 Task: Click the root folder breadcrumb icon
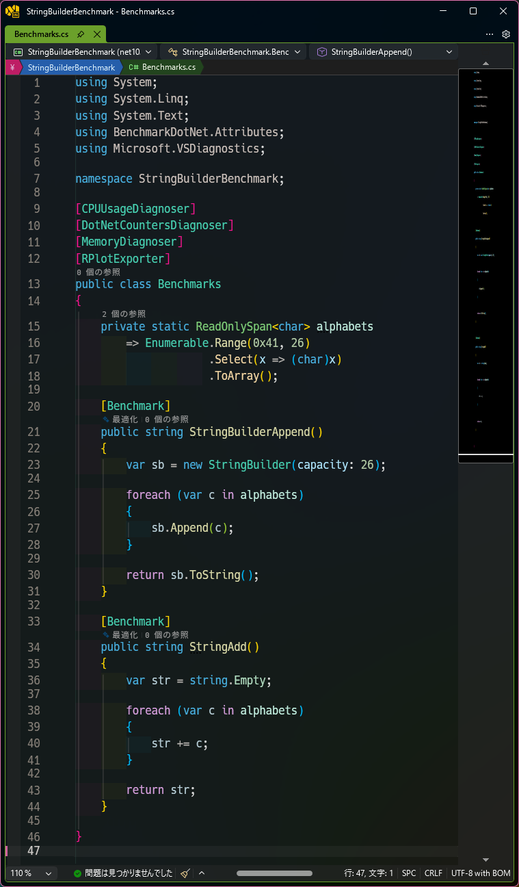(12, 67)
